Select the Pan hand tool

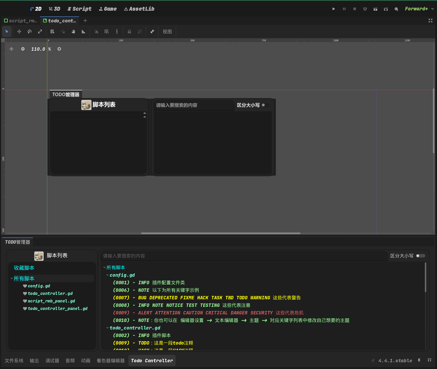pos(73,31)
